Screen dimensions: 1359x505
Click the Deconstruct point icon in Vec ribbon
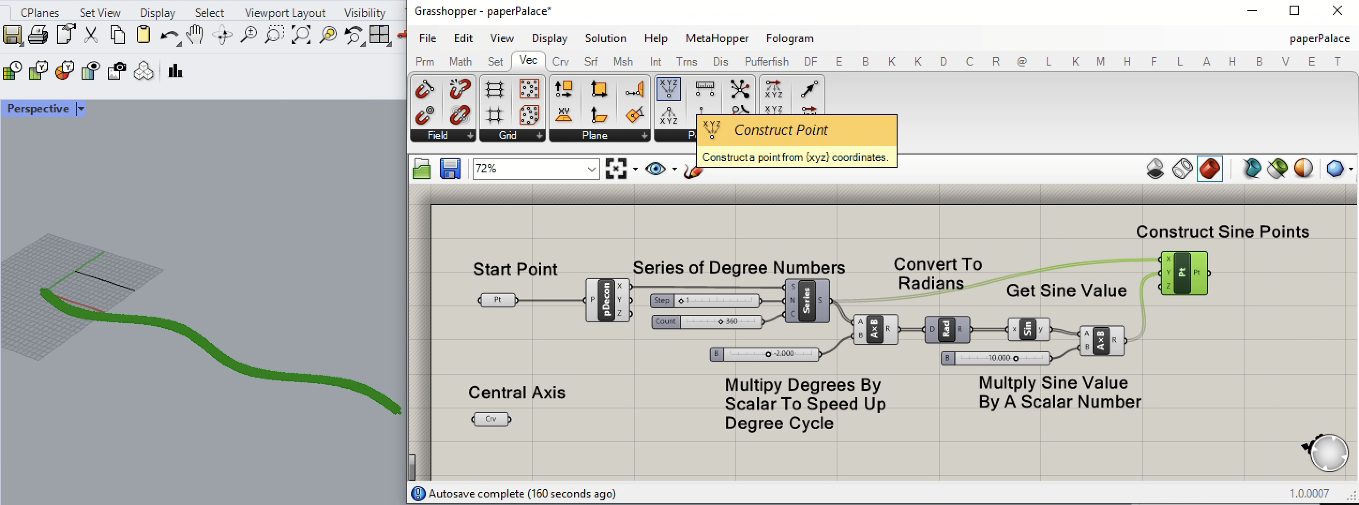(668, 115)
